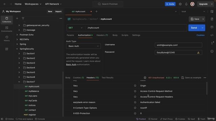
Task: Open the Basic Auth documentation link
Action: click(71, 65)
